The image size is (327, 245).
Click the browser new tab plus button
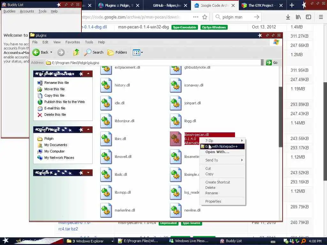coord(292,5)
